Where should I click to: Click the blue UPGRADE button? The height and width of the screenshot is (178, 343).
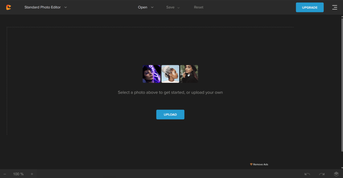[x=310, y=7]
